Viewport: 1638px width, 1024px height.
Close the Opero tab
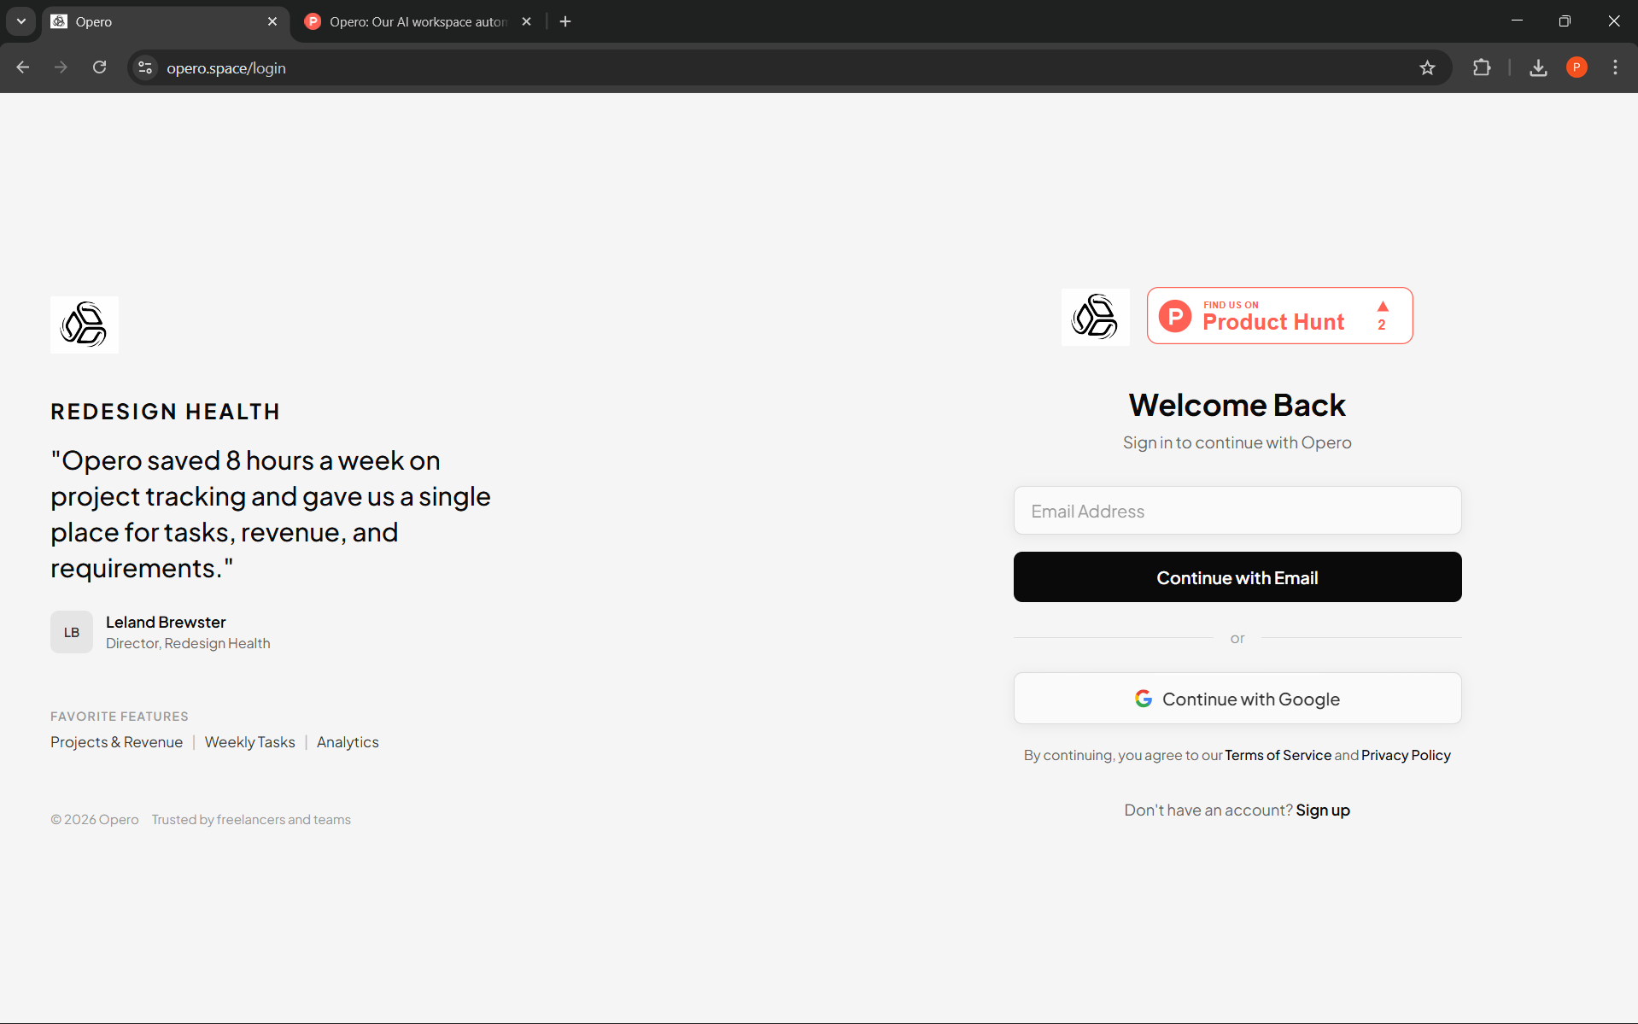coord(272,21)
